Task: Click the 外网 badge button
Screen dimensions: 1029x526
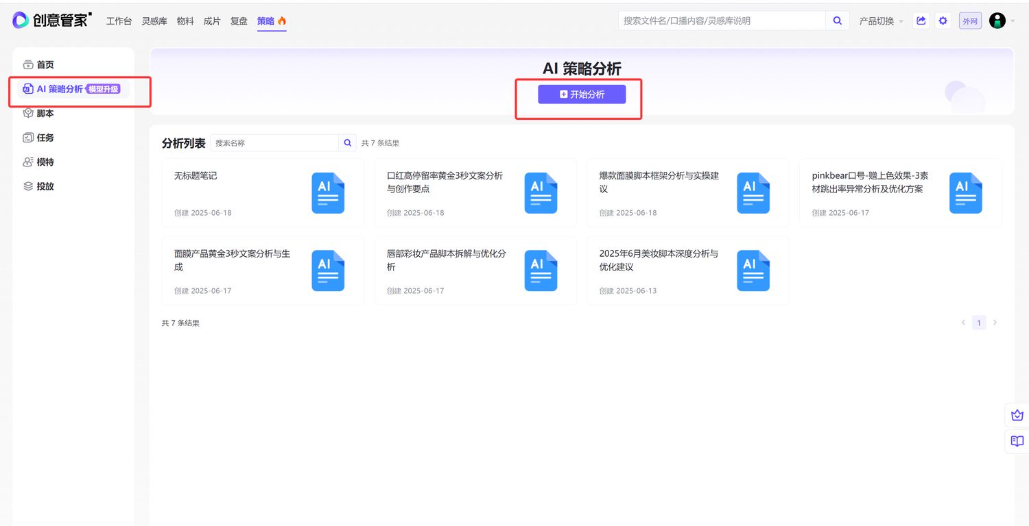Action: [970, 21]
